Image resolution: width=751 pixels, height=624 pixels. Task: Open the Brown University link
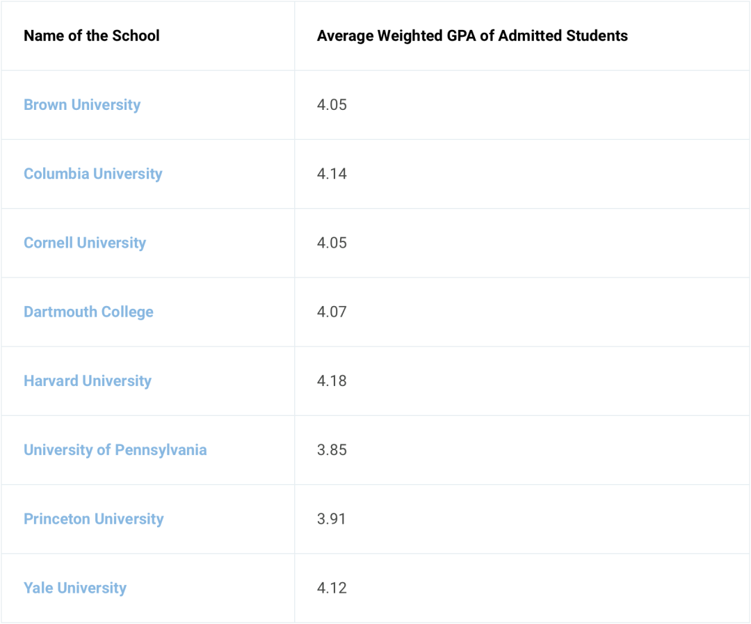(82, 105)
